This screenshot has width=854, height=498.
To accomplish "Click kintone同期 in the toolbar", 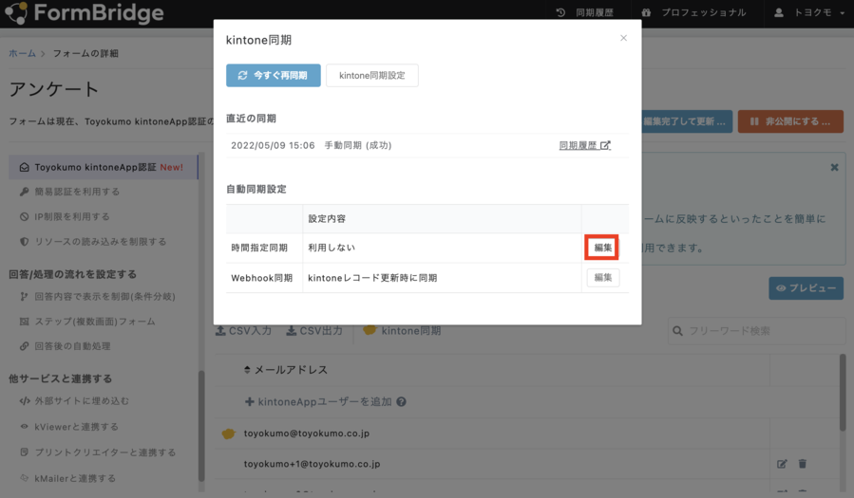I will point(402,330).
